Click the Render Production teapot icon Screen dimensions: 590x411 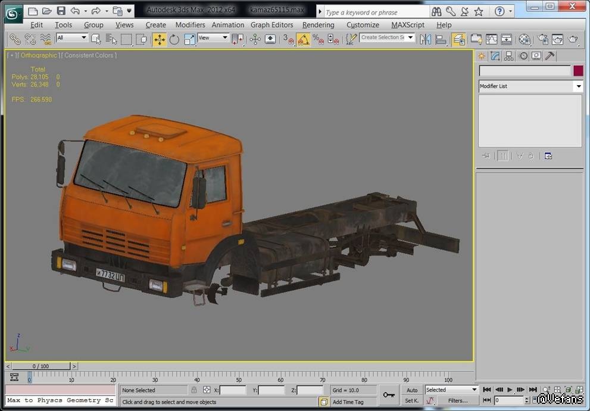pos(573,39)
